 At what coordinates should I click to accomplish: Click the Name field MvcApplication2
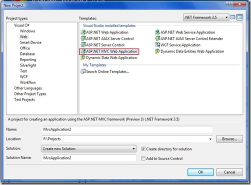[x=127, y=129]
